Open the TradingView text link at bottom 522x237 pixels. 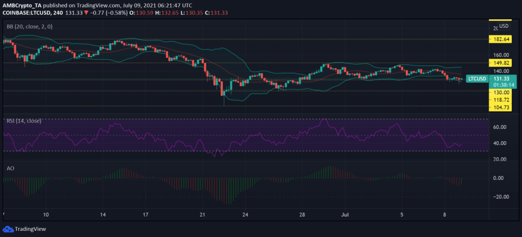30,229
